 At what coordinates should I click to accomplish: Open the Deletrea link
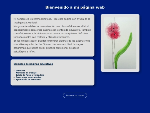coord(20,71)
